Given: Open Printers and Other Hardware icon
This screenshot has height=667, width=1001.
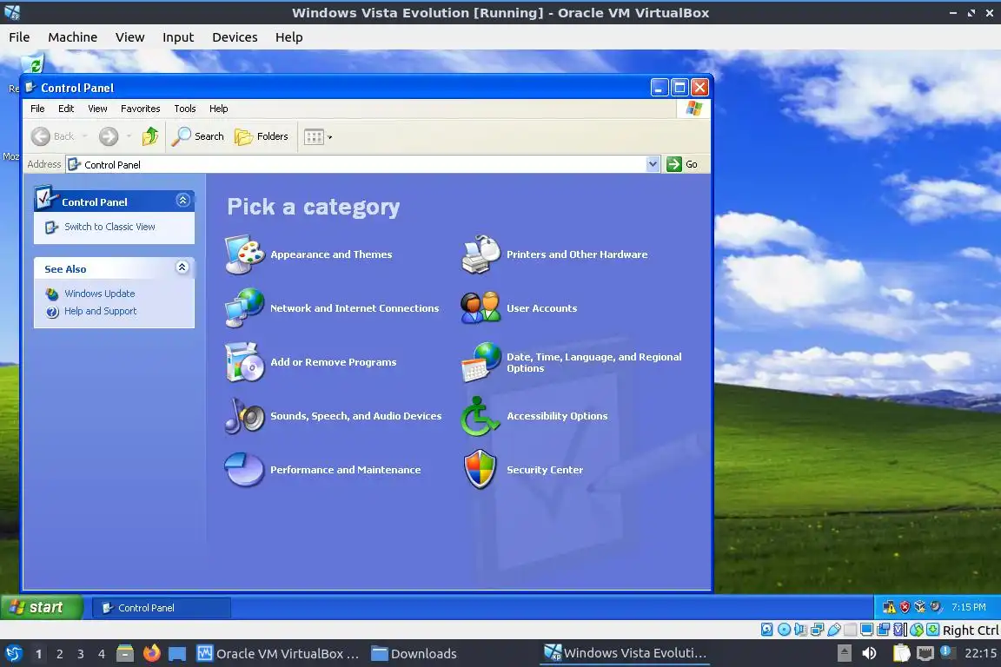Looking at the screenshot, I should click(x=481, y=254).
